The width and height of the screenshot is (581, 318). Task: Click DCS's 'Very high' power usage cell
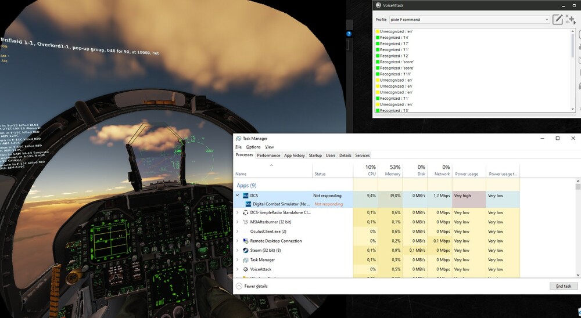click(469, 196)
